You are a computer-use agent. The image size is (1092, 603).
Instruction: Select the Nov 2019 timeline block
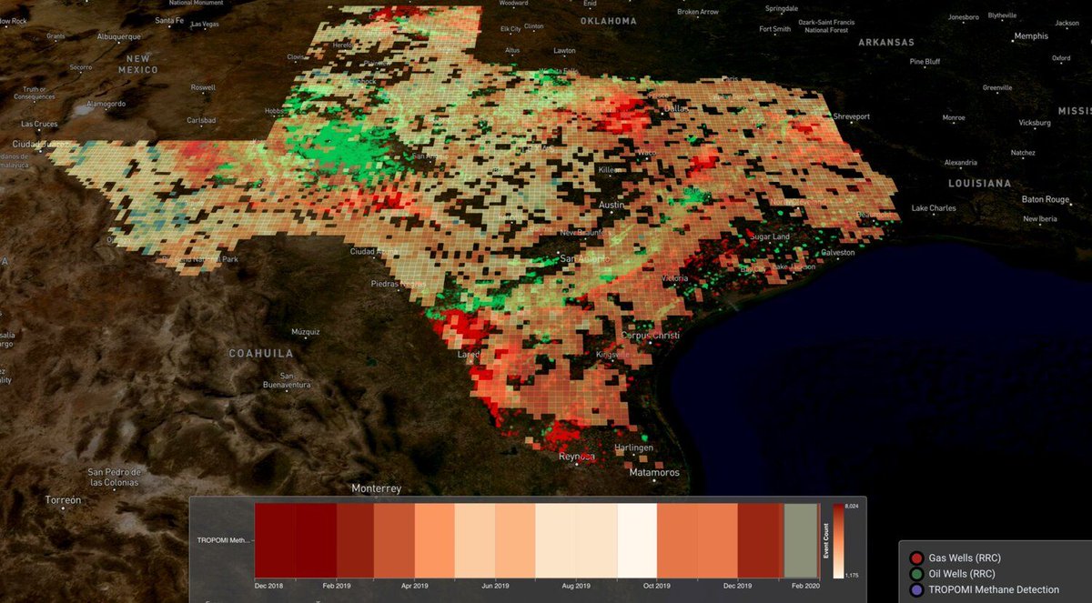pyautogui.click(x=717, y=541)
